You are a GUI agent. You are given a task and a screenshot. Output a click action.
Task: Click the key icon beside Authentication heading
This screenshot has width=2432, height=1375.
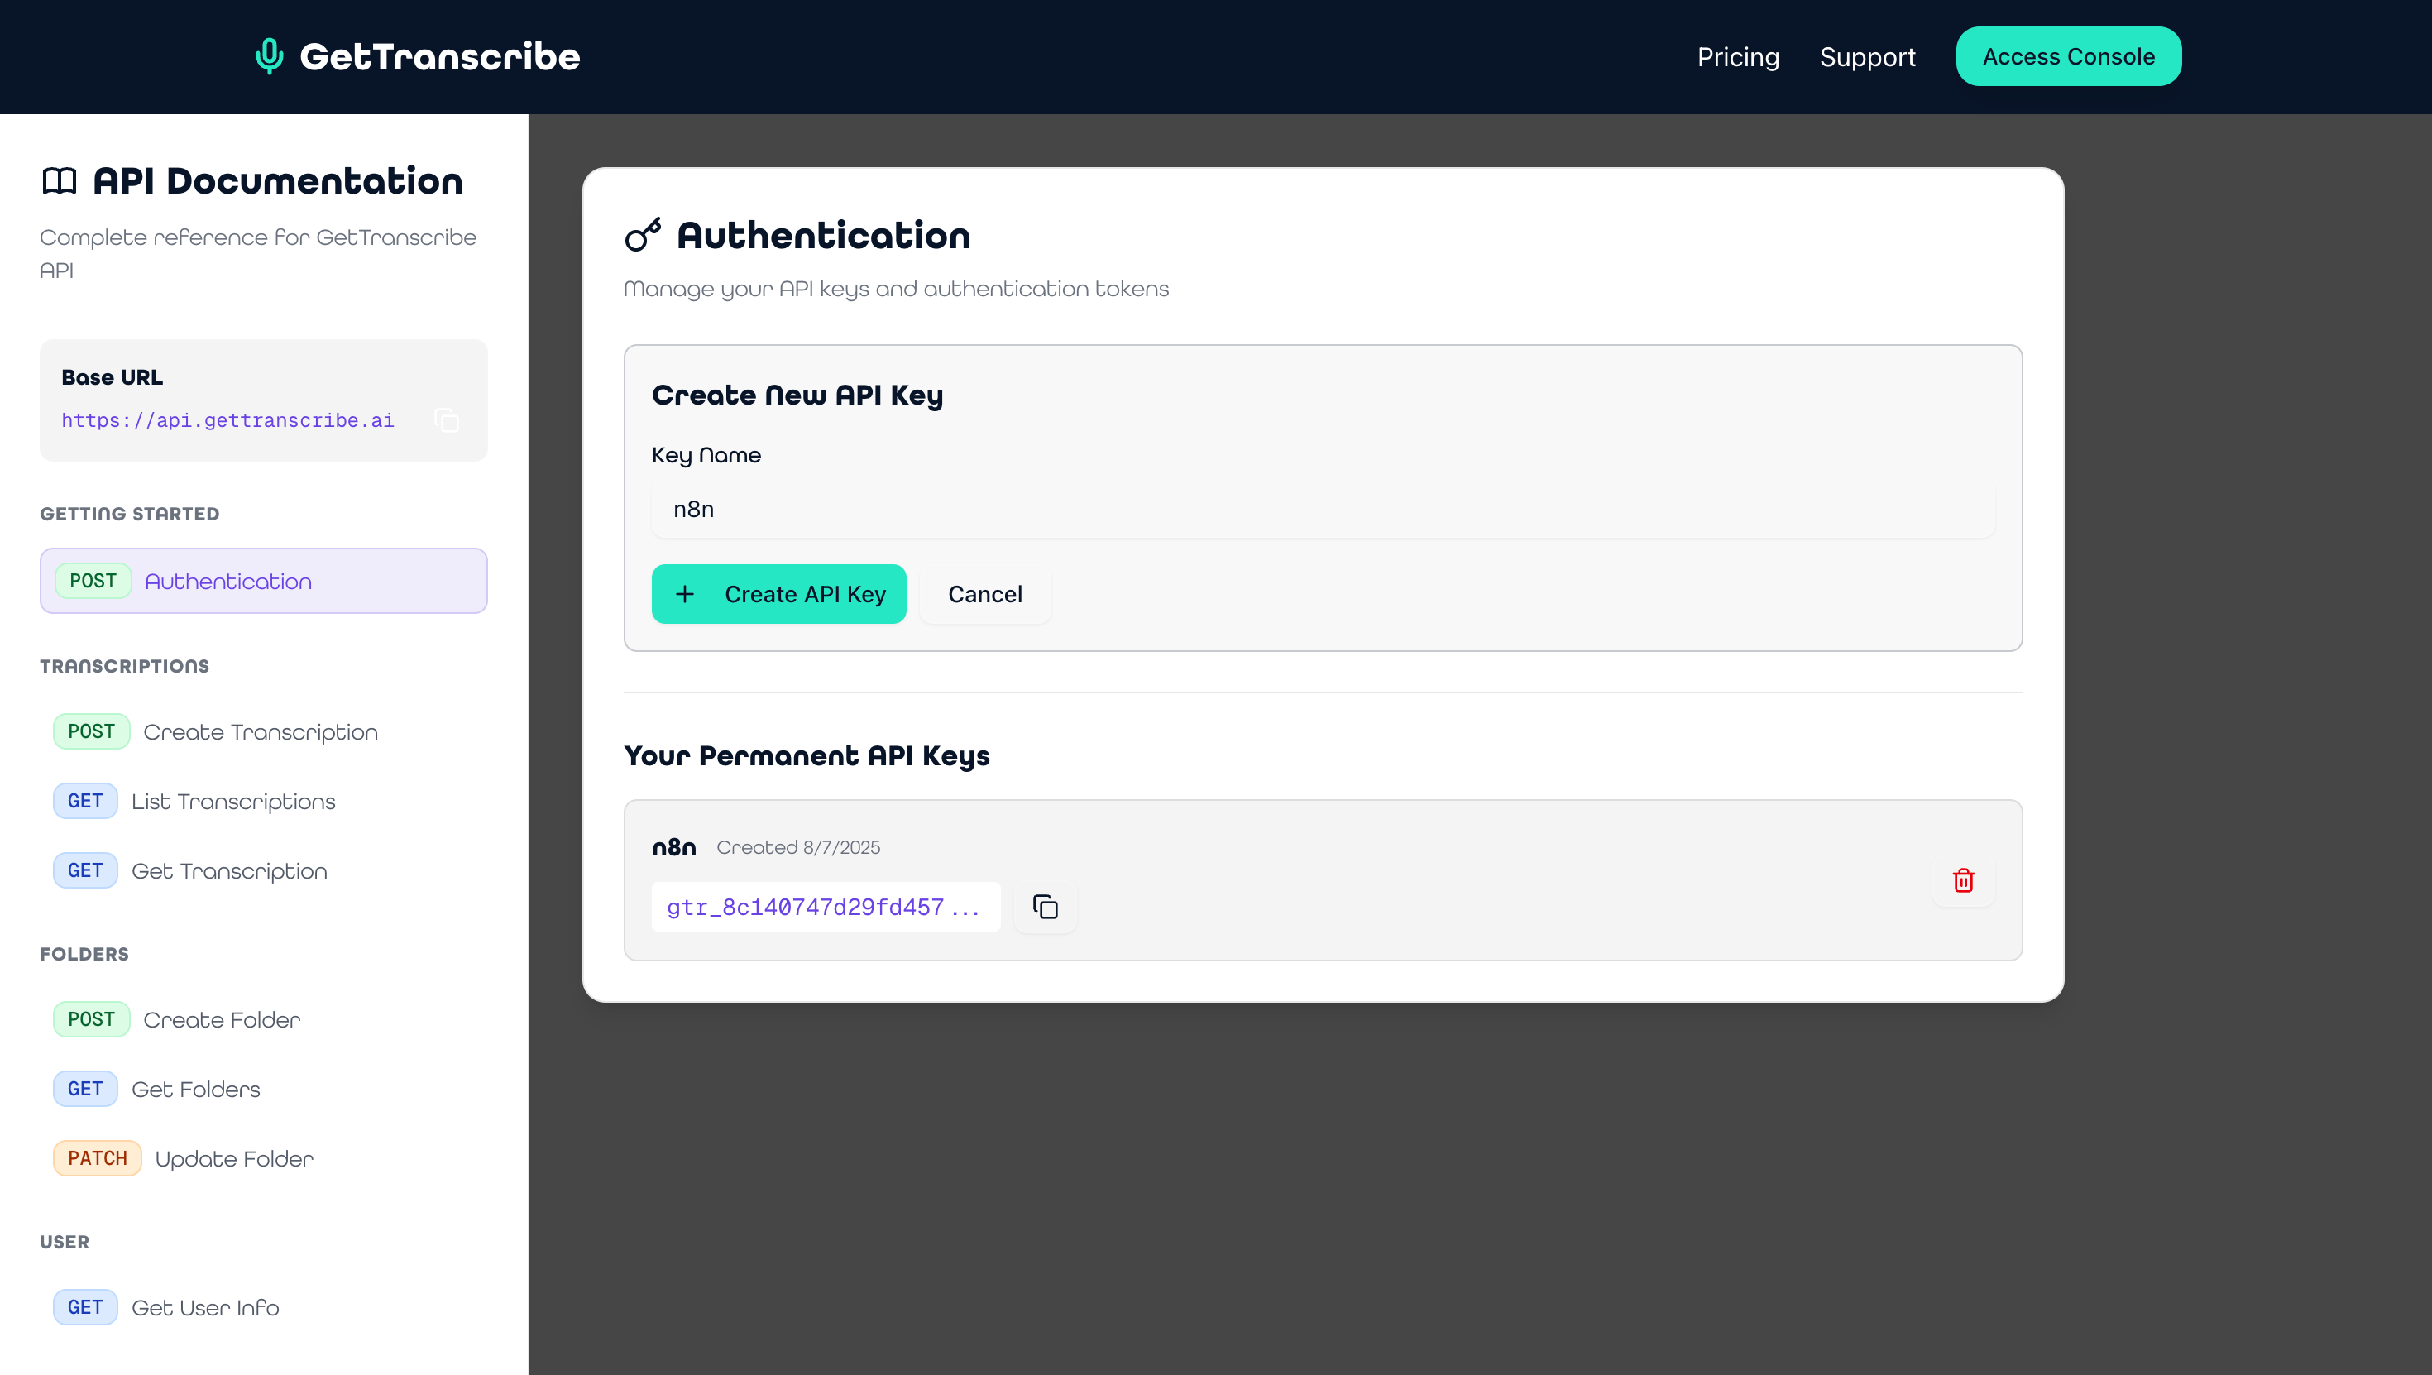pos(643,235)
